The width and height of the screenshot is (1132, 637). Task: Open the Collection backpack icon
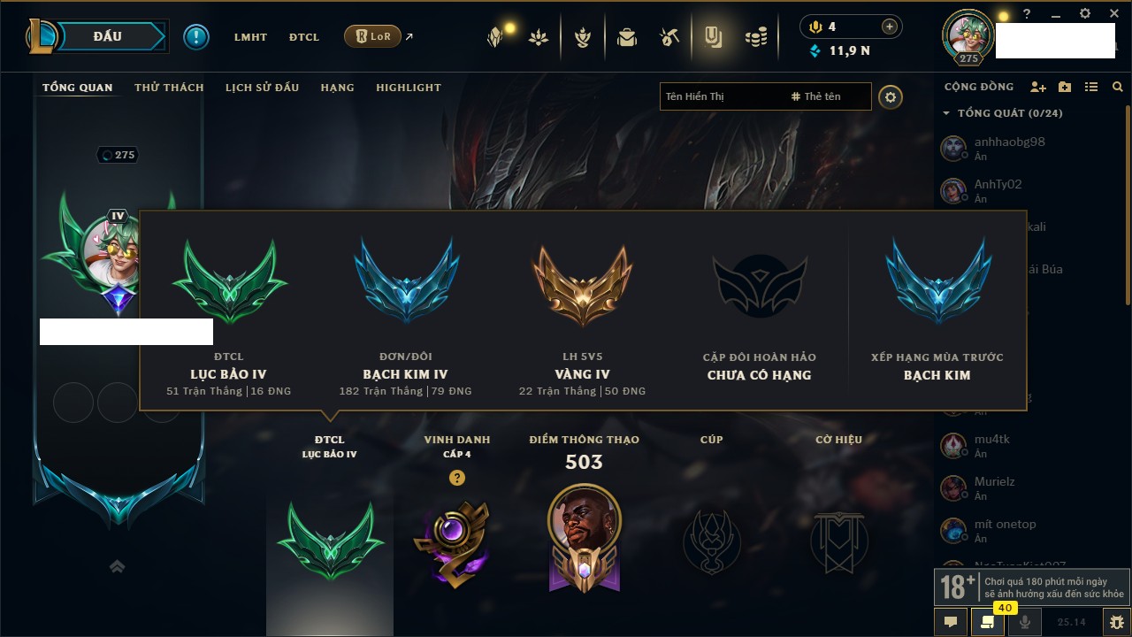coord(627,37)
